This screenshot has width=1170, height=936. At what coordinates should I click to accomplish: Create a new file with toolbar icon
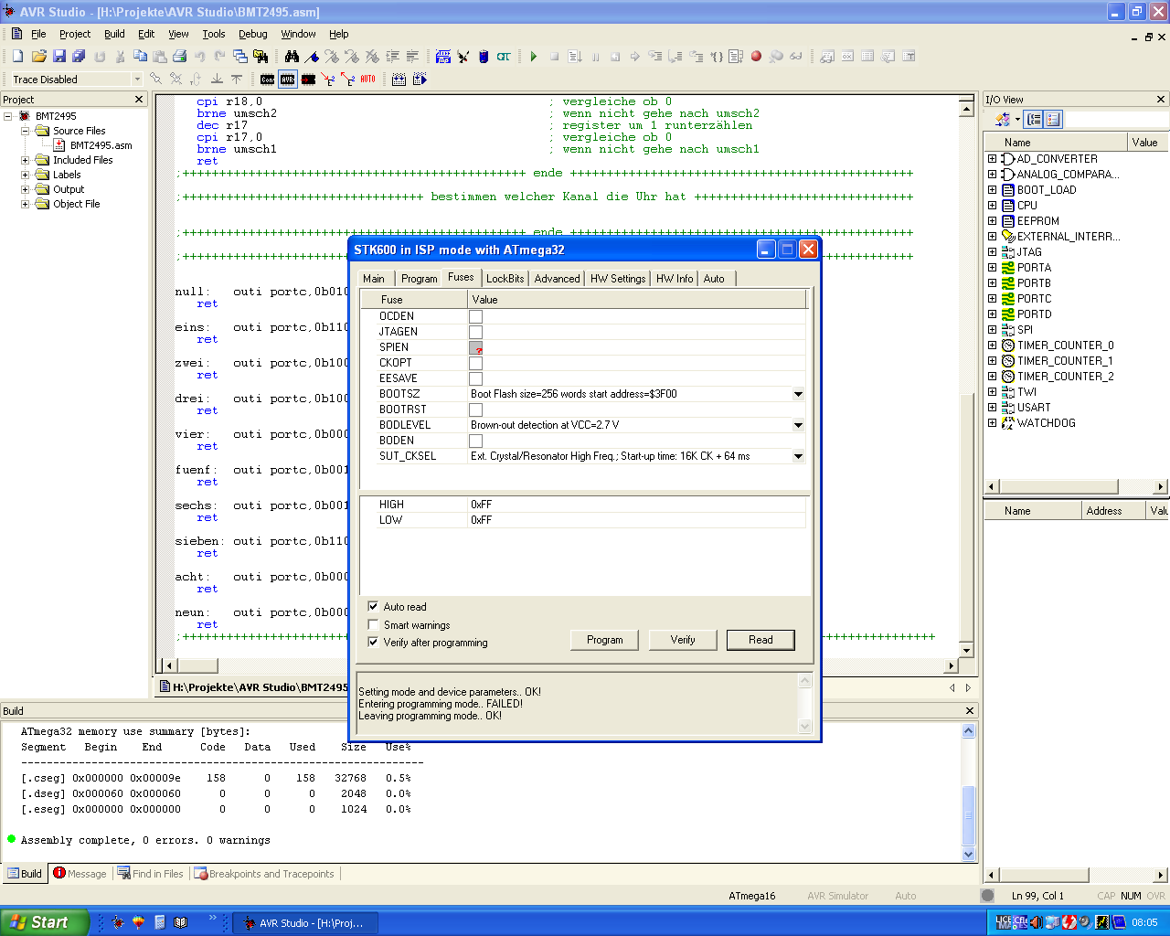click(x=17, y=57)
